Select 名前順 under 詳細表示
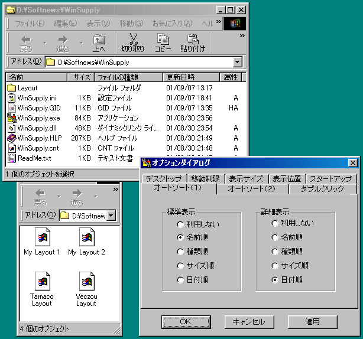 point(287,237)
